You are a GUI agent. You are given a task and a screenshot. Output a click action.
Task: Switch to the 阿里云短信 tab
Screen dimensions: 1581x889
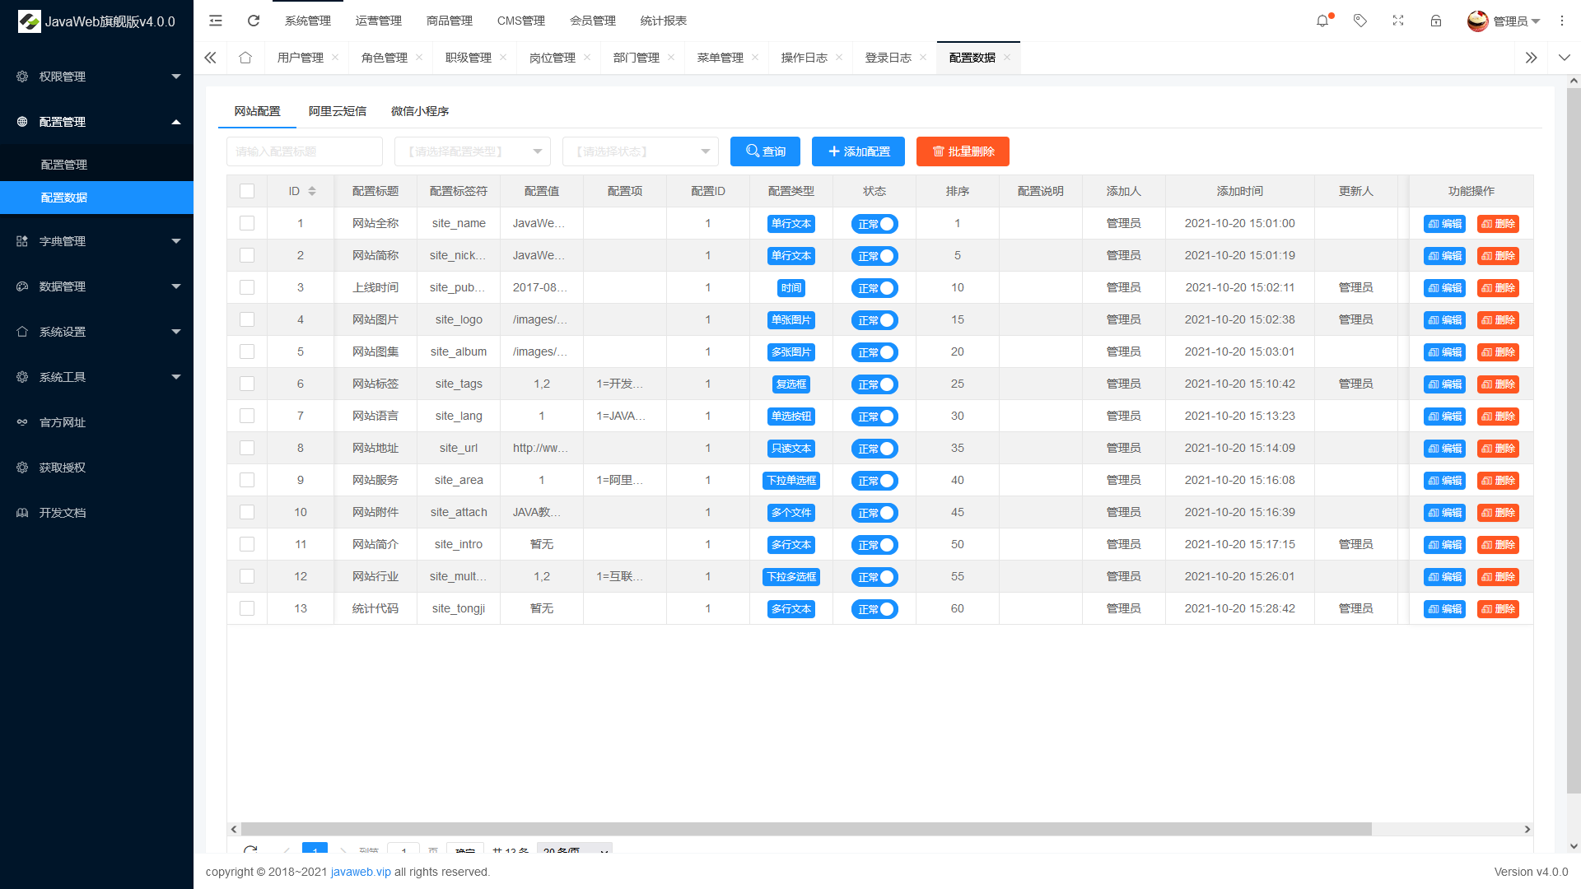[x=338, y=111]
